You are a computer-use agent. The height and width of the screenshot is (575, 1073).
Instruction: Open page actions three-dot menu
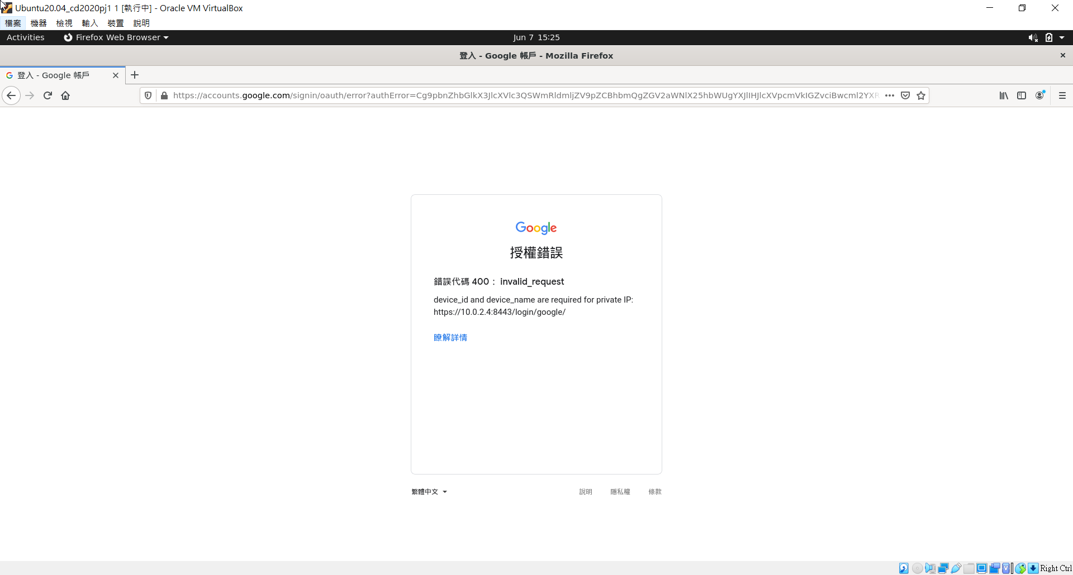click(x=890, y=95)
